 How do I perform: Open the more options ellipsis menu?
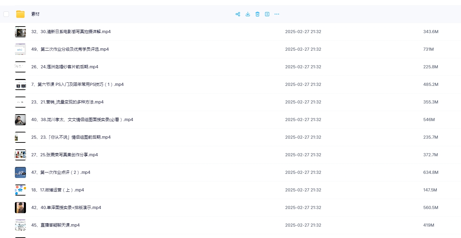tap(277, 14)
